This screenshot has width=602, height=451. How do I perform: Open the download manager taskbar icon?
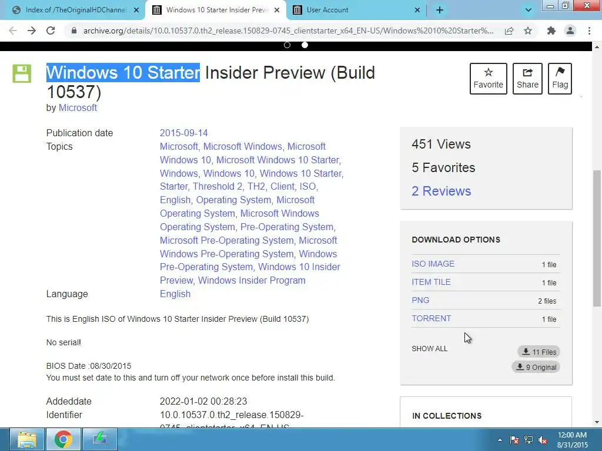[x=100, y=439]
